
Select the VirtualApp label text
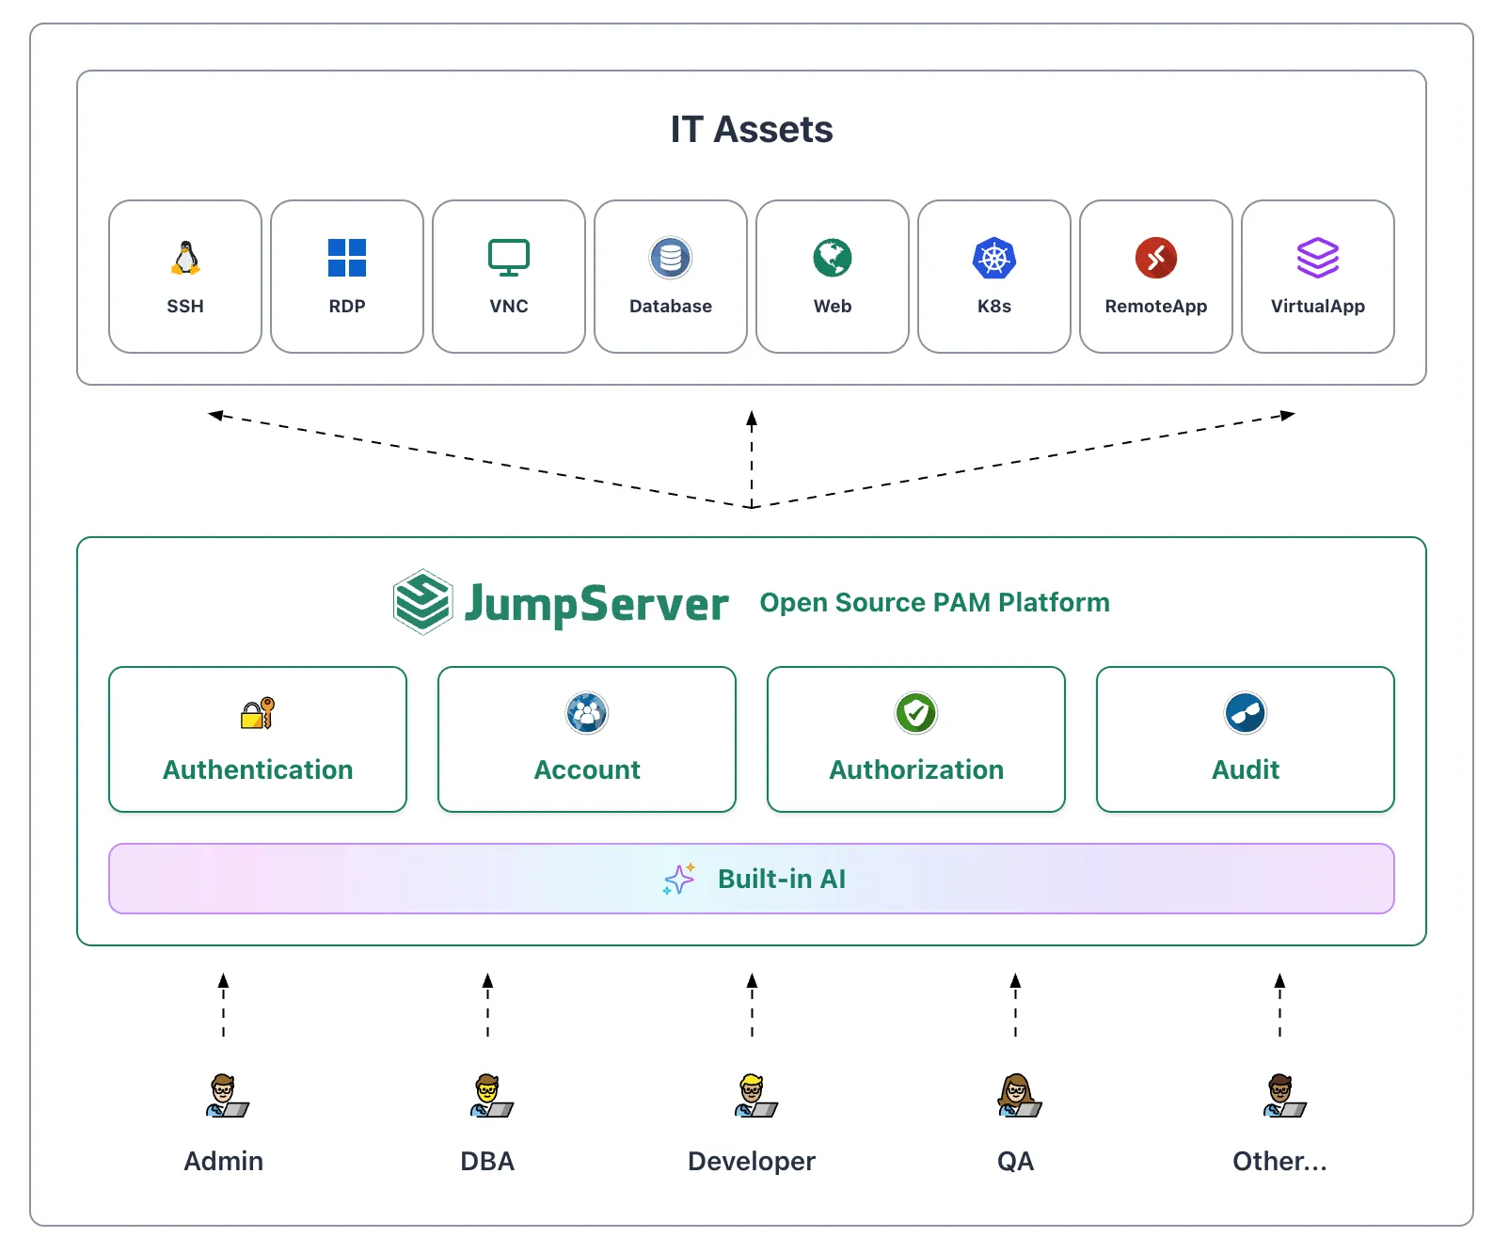1318,307
